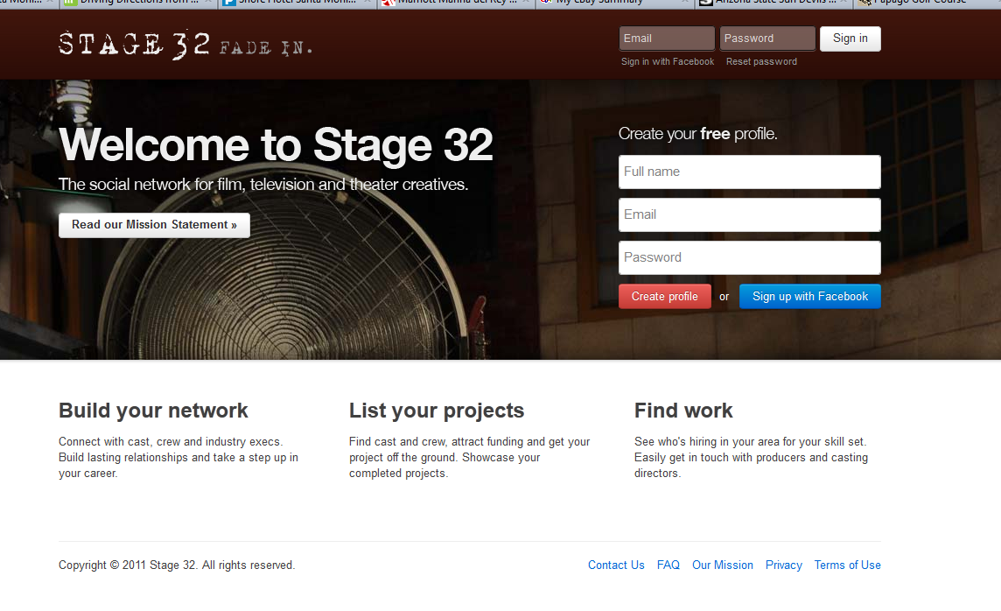Click the Build your network heading
The height and width of the screenshot is (611, 1001).
153,411
